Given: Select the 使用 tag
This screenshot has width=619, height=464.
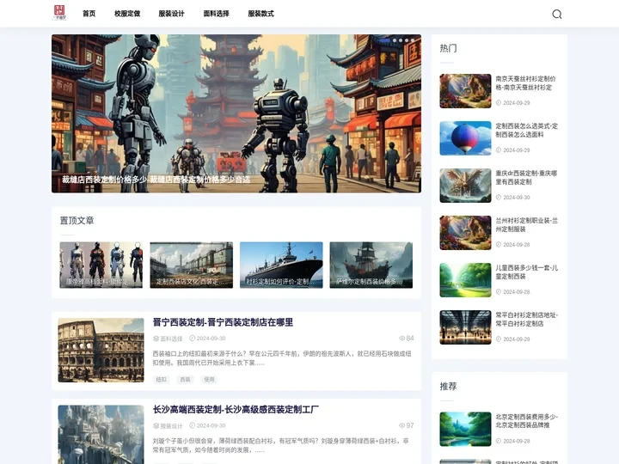Looking at the screenshot, I should click(209, 379).
